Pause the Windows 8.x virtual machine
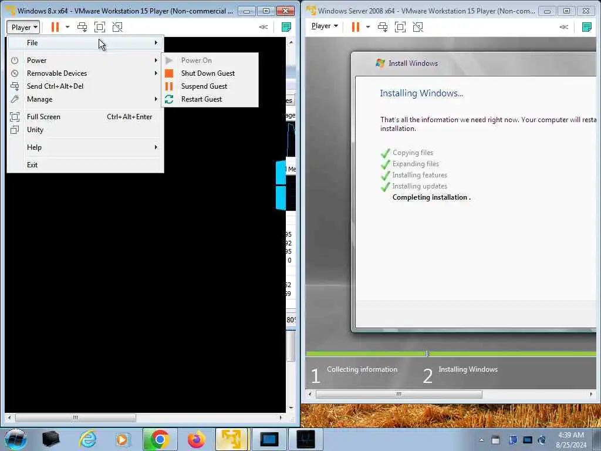This screenshot has width=601, height=451. pyautogui.click(x=55, y=27)
